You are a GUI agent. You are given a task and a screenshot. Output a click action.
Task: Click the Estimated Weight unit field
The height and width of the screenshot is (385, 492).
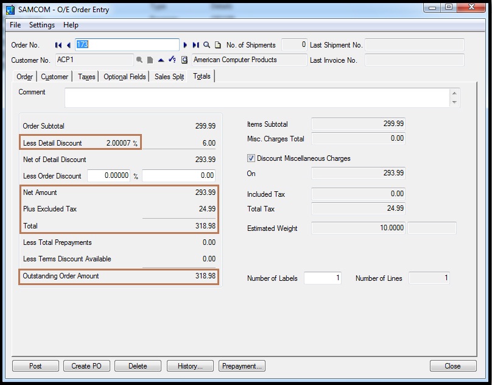click(432, 228)
